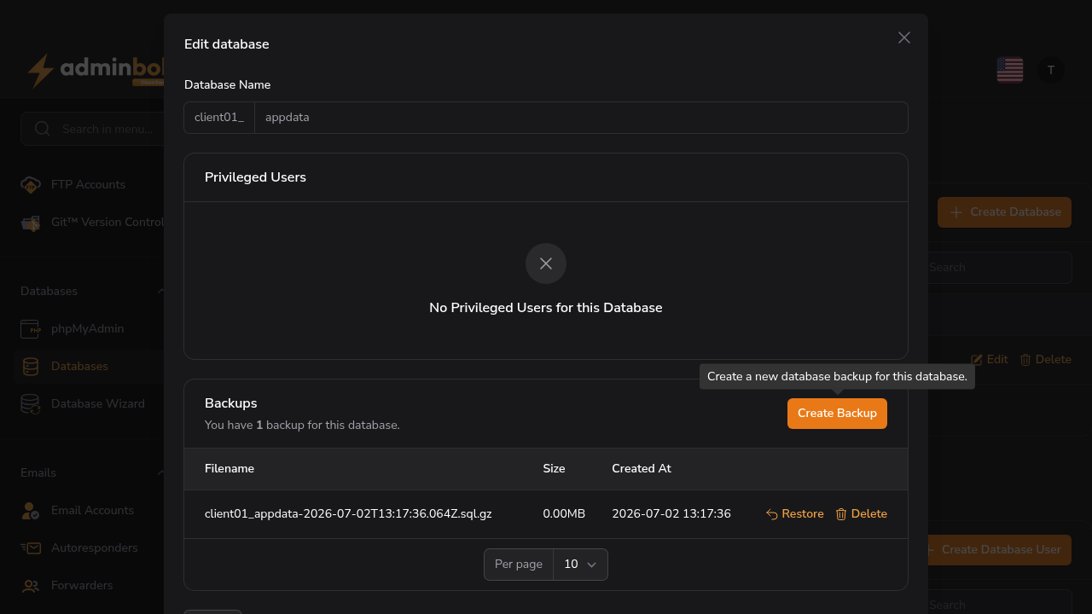Click the Database Name field containing appdata

[x=581, y=118]
